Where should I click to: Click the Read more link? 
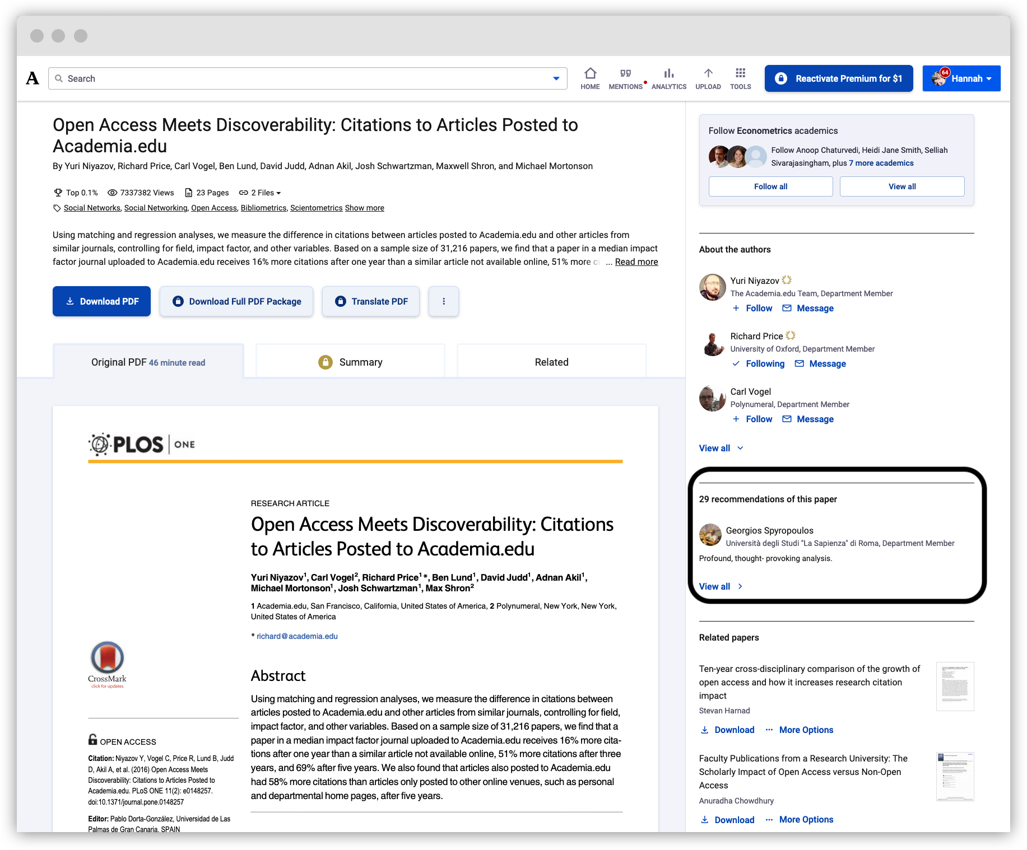coord(636,261)
